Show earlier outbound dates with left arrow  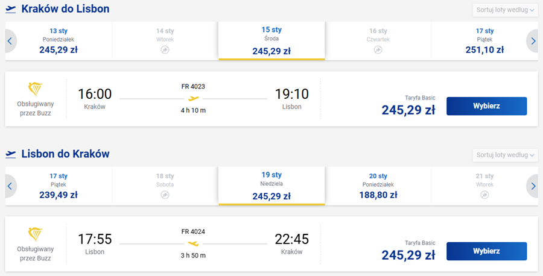[x=10, y=41]
